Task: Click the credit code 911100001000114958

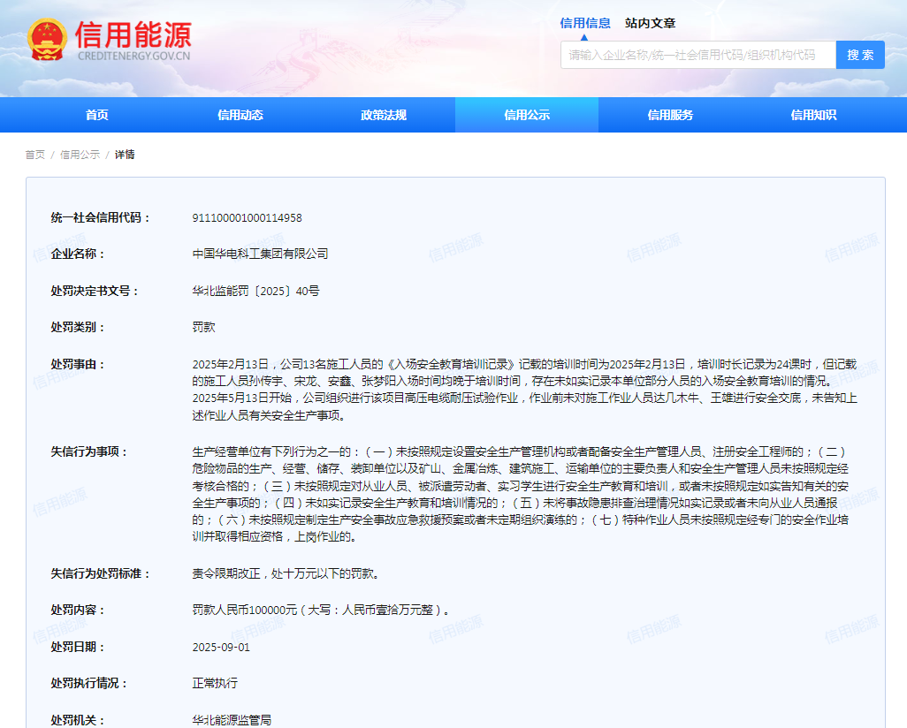Action: point(248,218)
